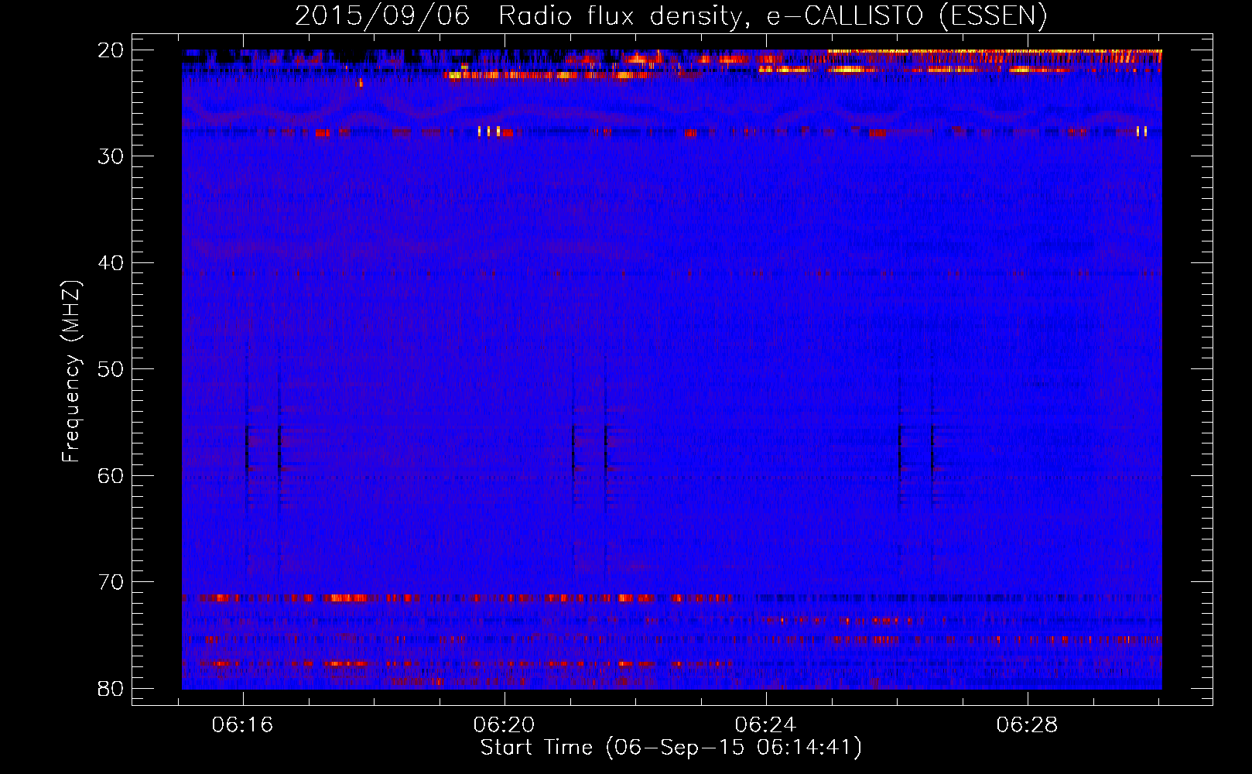
Task: Click the 06:20 time tick label
Action: [x=505, y=725]
